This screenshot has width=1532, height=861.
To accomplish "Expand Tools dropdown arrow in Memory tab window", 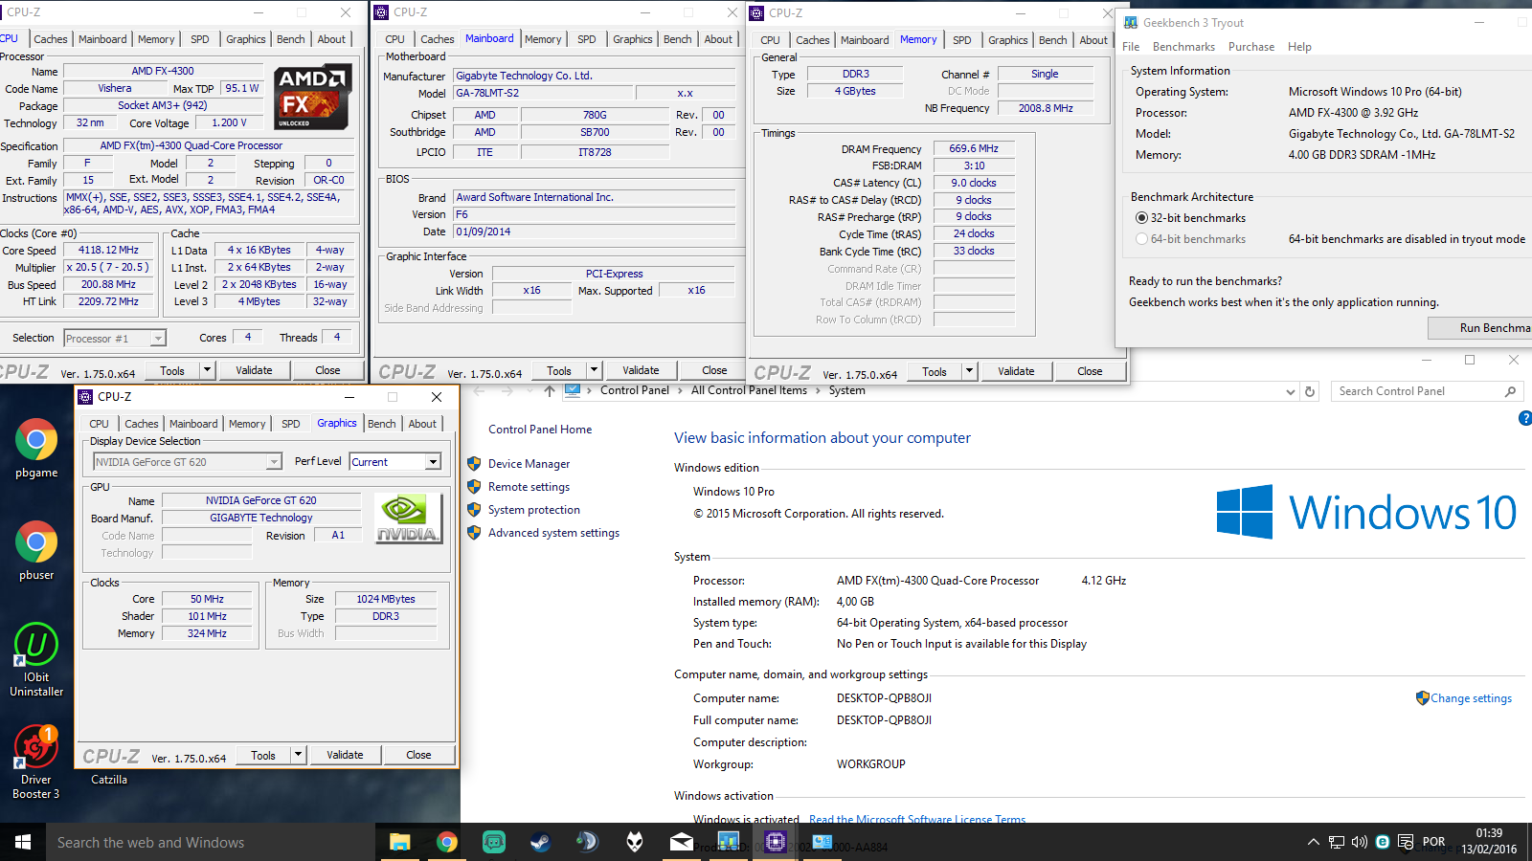I will point(969,371).
